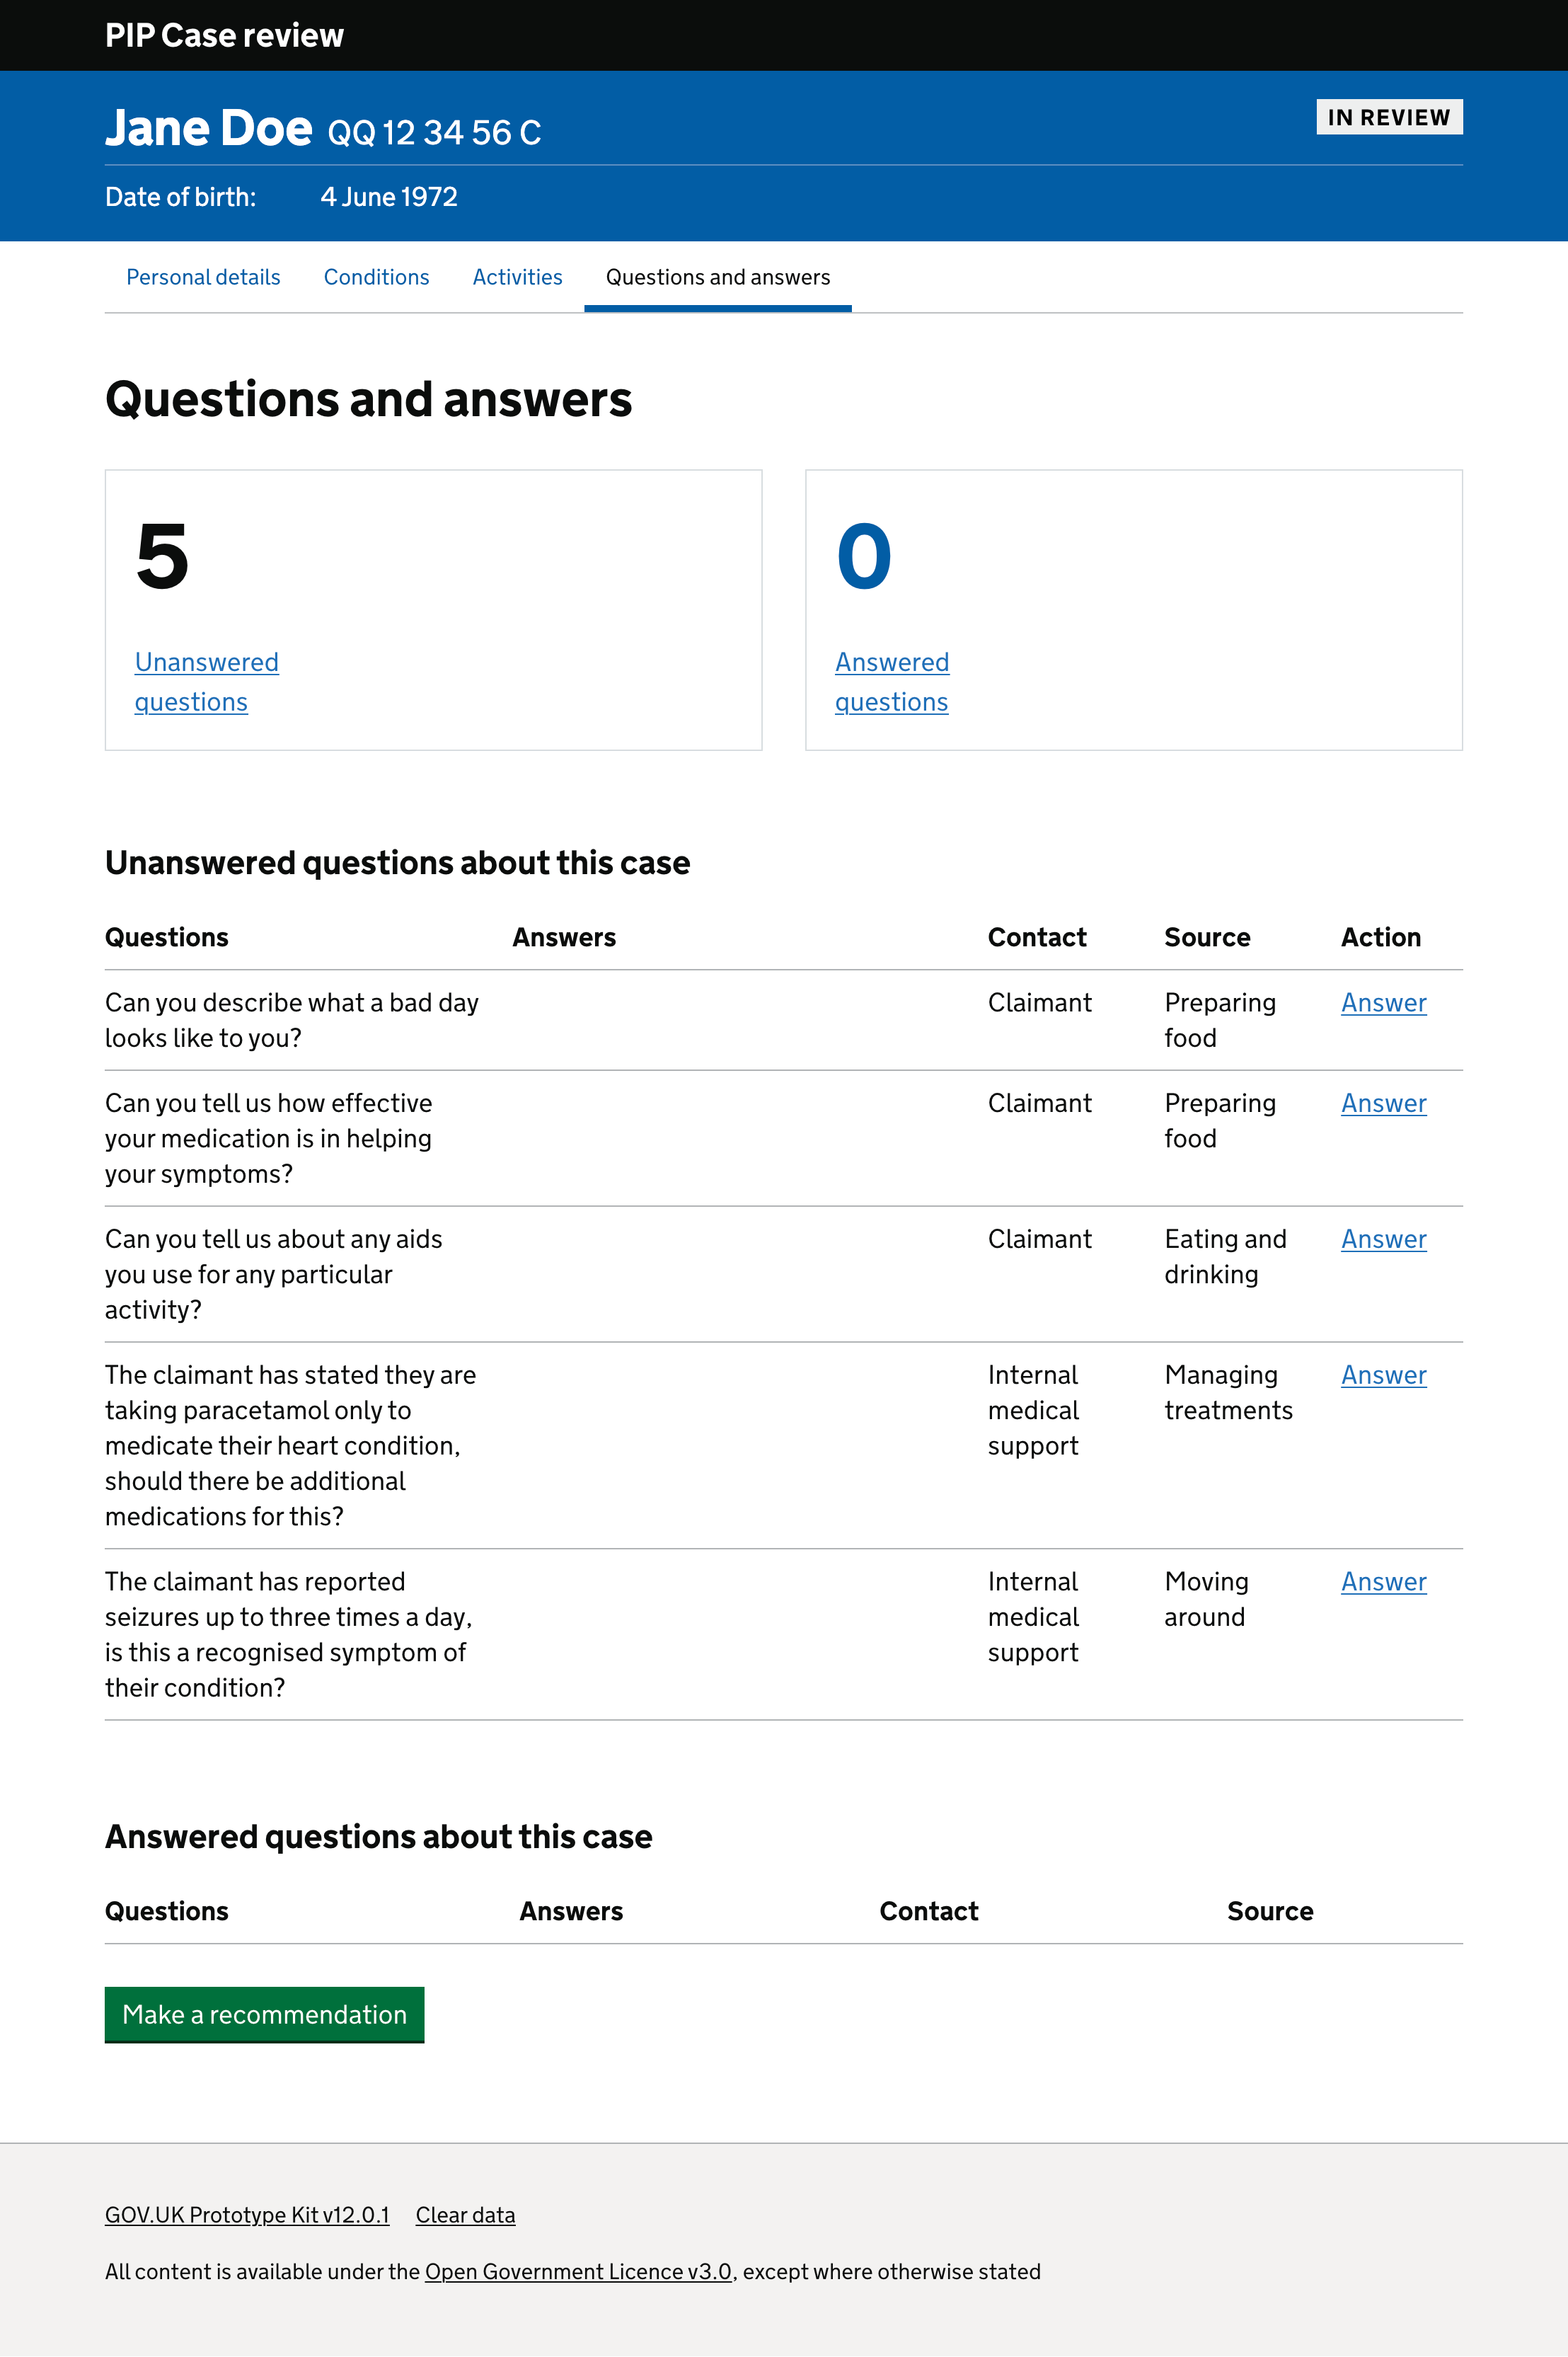Select the Activities tab
1568x2357 pixels.
pyautogui.click(x=517, y=277)
